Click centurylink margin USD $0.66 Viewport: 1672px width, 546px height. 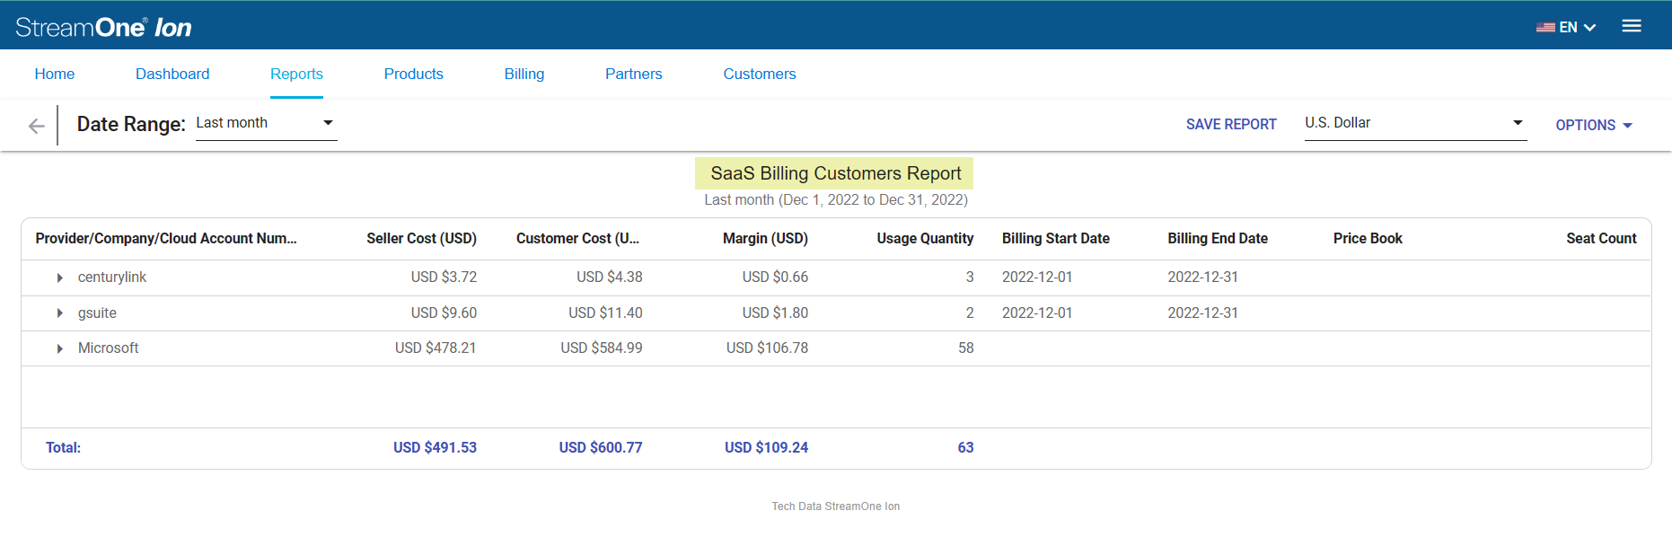point(775,277)
